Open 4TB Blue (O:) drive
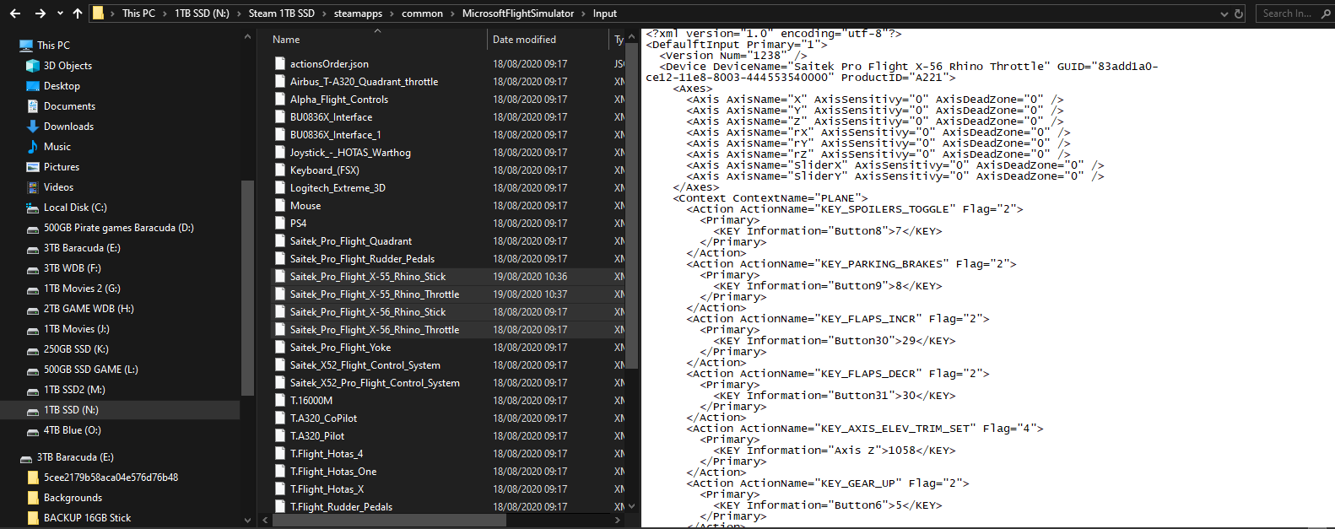 pos(72,430)
